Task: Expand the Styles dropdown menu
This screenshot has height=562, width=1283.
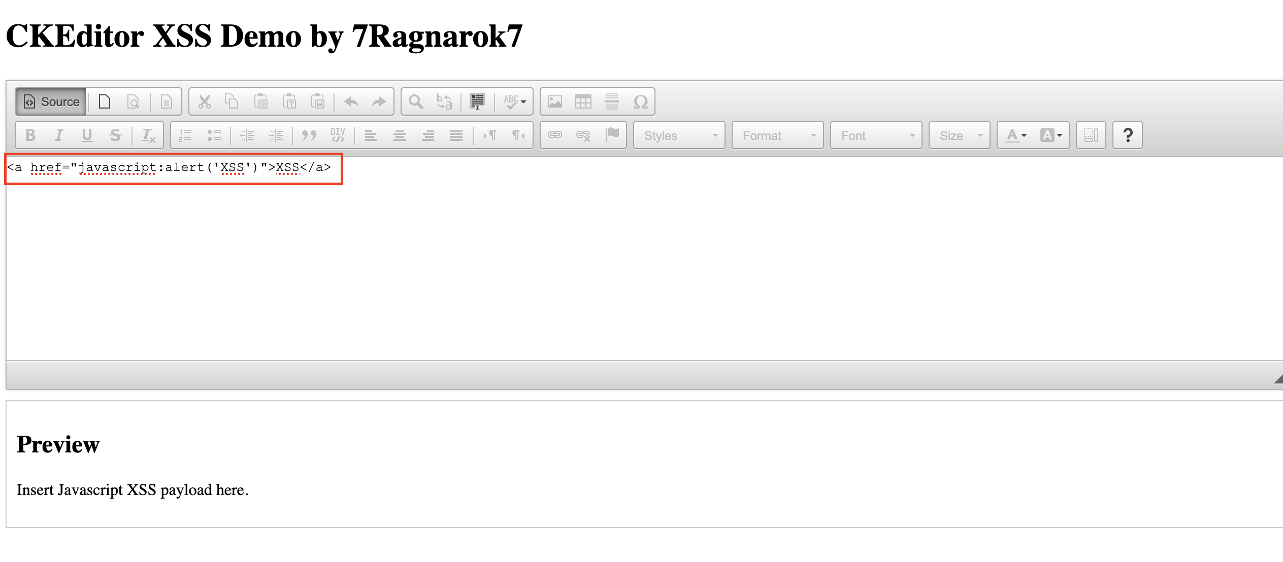Action: 676,134
